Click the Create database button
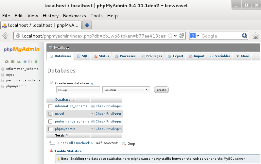Image resolution: width=261 pixels, height=164 pixels. coord(161,90)
